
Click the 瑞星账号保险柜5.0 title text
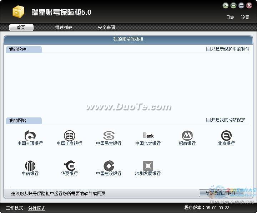click(61, 12)
